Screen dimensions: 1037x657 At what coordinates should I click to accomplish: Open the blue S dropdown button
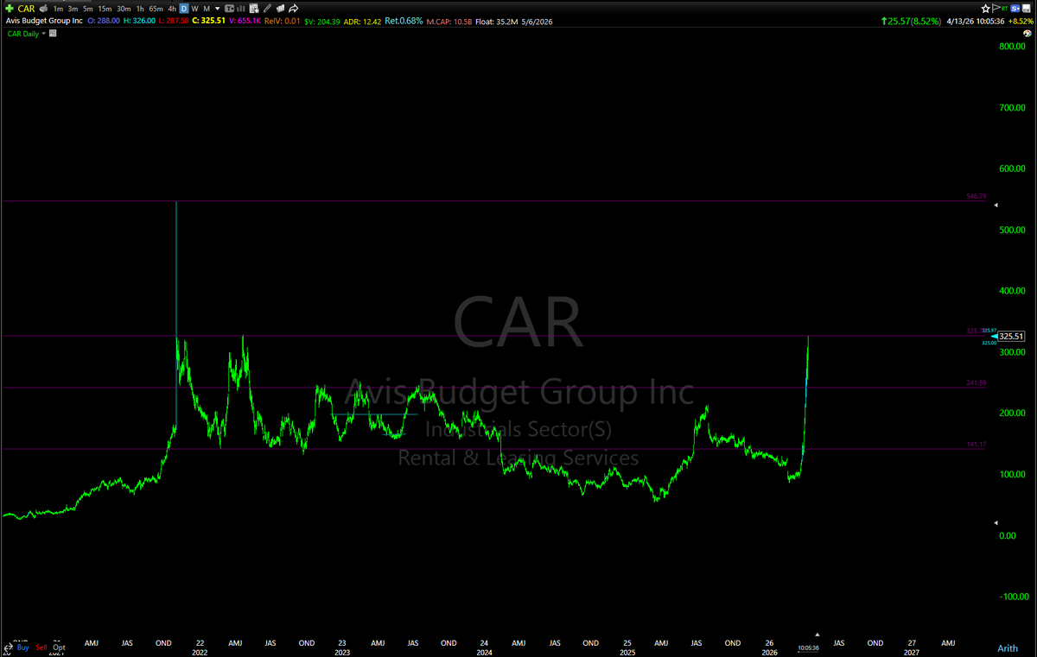(x=1015, y=9)
